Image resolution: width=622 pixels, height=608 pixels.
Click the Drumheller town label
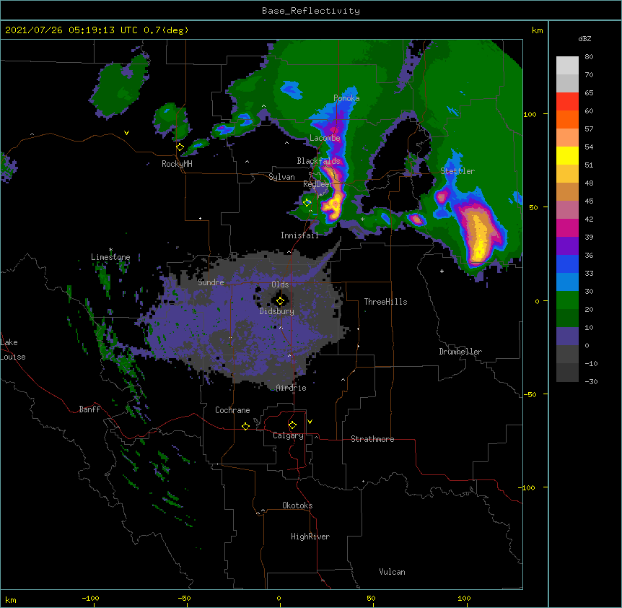tap(460, 352)
